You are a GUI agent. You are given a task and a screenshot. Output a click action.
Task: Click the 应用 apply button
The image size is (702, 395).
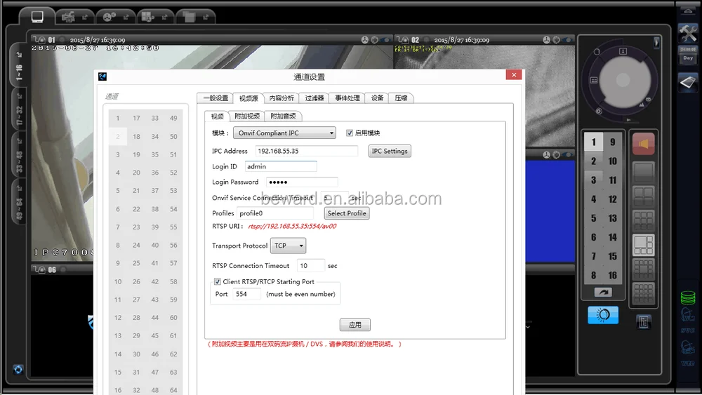tap(355, 325)
